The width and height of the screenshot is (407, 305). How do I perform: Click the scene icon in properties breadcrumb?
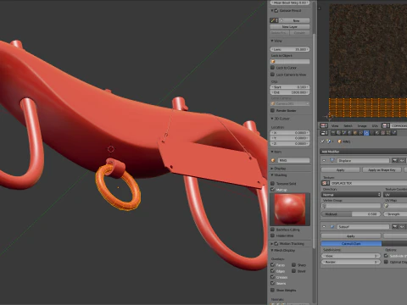coord(329,141)
